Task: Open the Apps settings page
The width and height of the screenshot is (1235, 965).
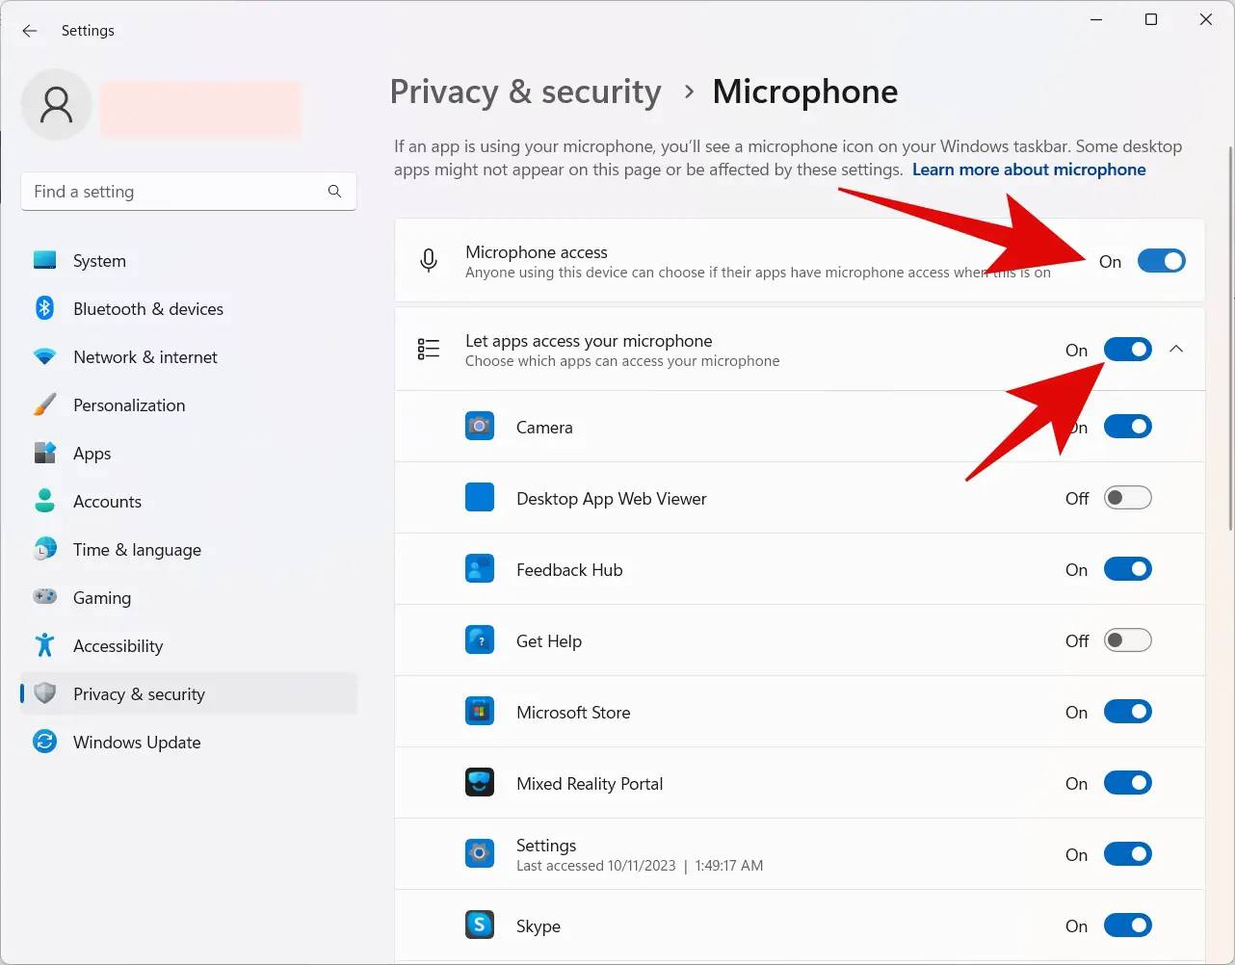Action: 189,454
